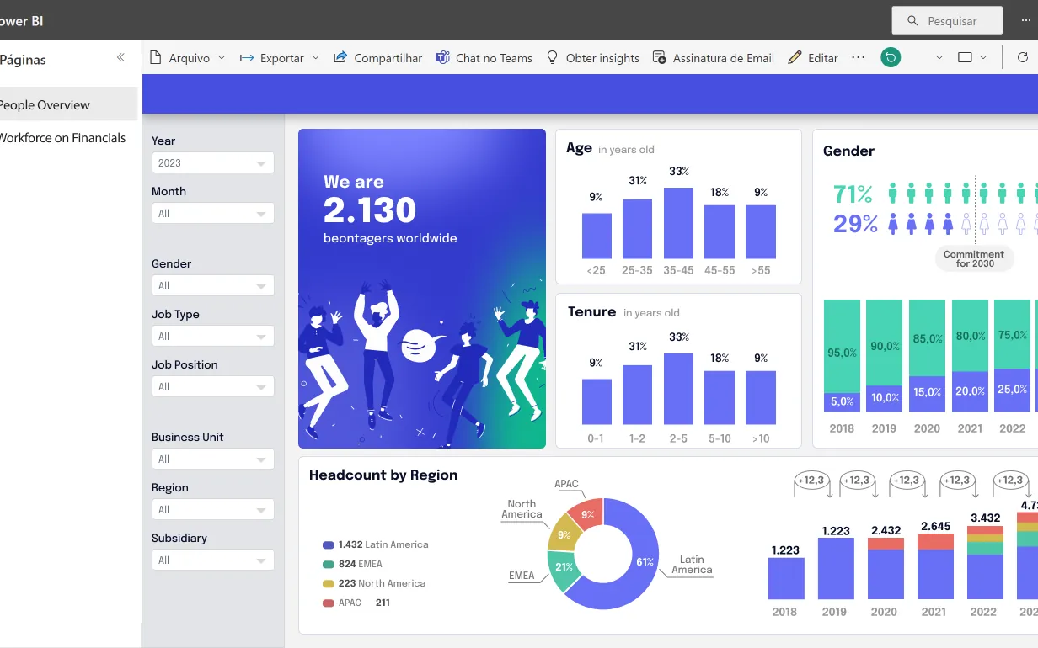
Task: Open the Business Unit slicer dropdown
Action: (x=213, y=459)
